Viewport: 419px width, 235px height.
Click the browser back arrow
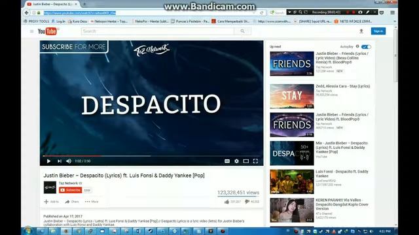tap(26, 12)
